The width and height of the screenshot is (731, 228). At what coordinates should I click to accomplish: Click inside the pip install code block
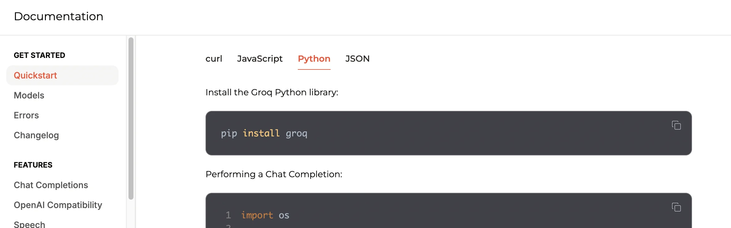click(437, 133)
